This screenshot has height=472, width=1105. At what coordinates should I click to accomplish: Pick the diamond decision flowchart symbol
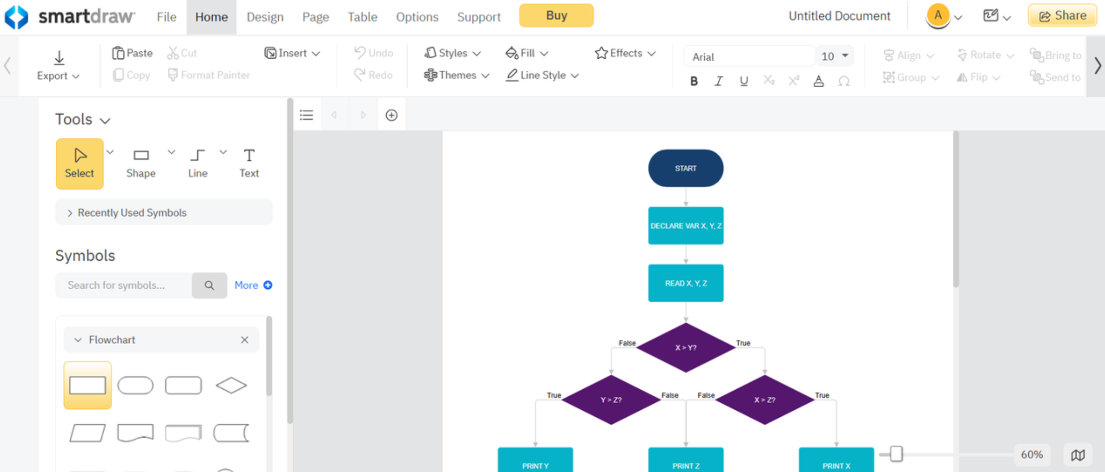231,385
